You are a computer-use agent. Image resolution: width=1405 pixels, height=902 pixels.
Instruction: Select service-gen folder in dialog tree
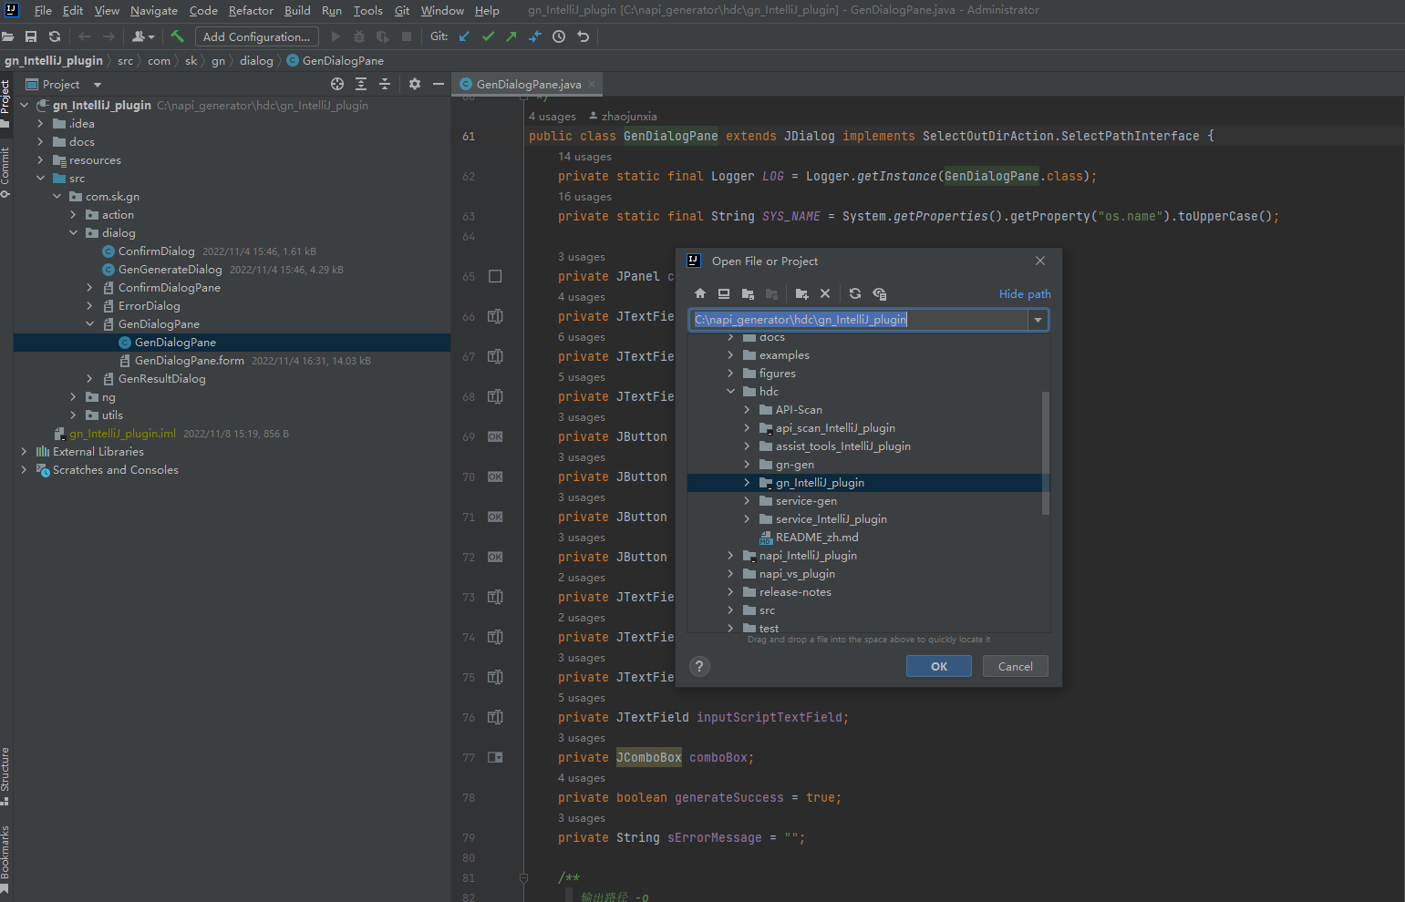806,501
